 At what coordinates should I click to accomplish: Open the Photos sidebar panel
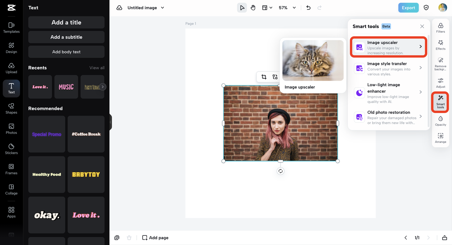11,129
